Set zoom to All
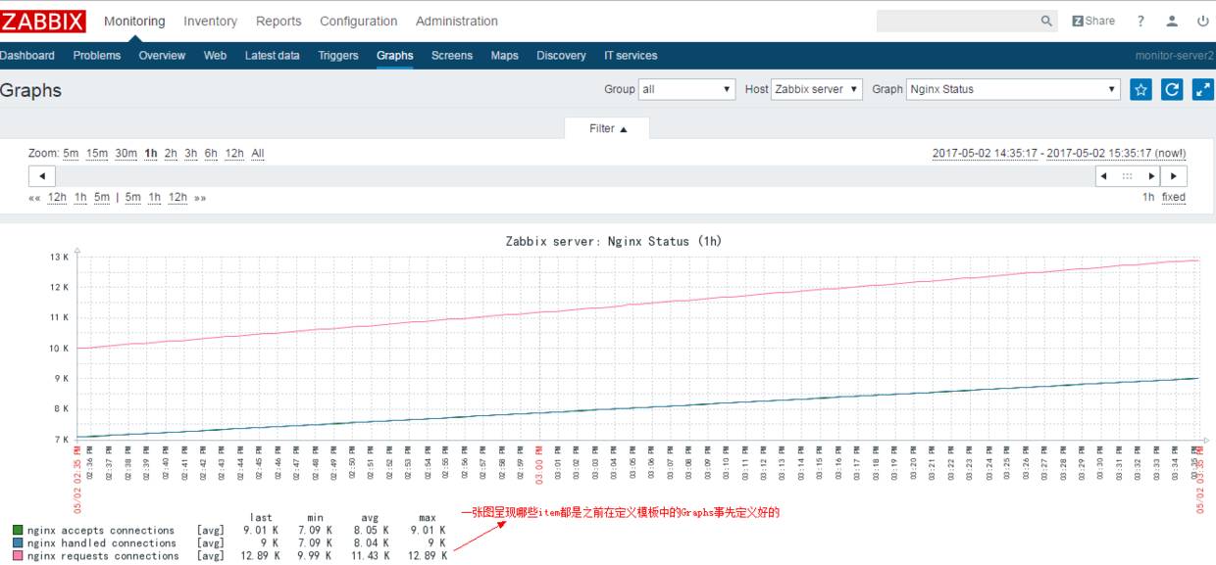 pos(258,154)
